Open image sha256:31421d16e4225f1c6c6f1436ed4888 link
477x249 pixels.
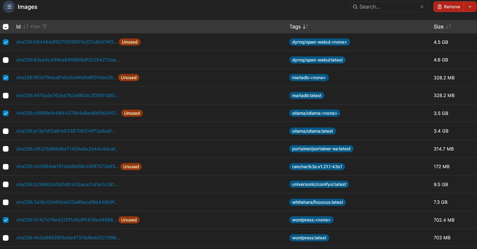67,220
